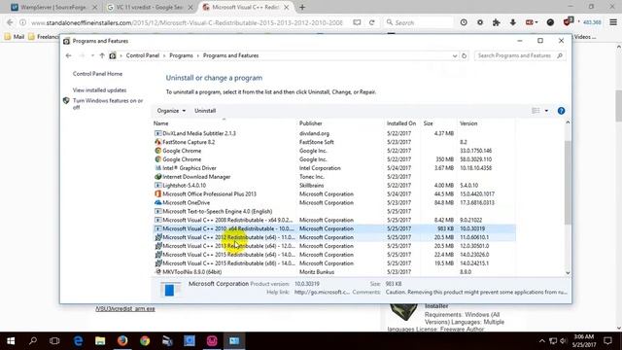
Task: Click Programs in the breadcrumb path
Action: (181, 55)
